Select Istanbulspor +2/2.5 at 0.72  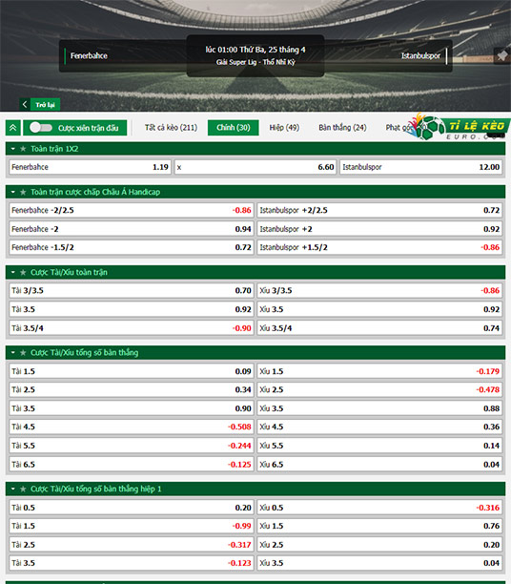379,211
